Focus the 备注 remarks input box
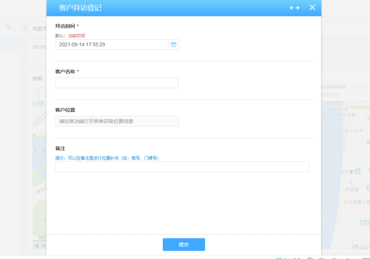This screenshot has height=259, width=370. click(182, 167)
